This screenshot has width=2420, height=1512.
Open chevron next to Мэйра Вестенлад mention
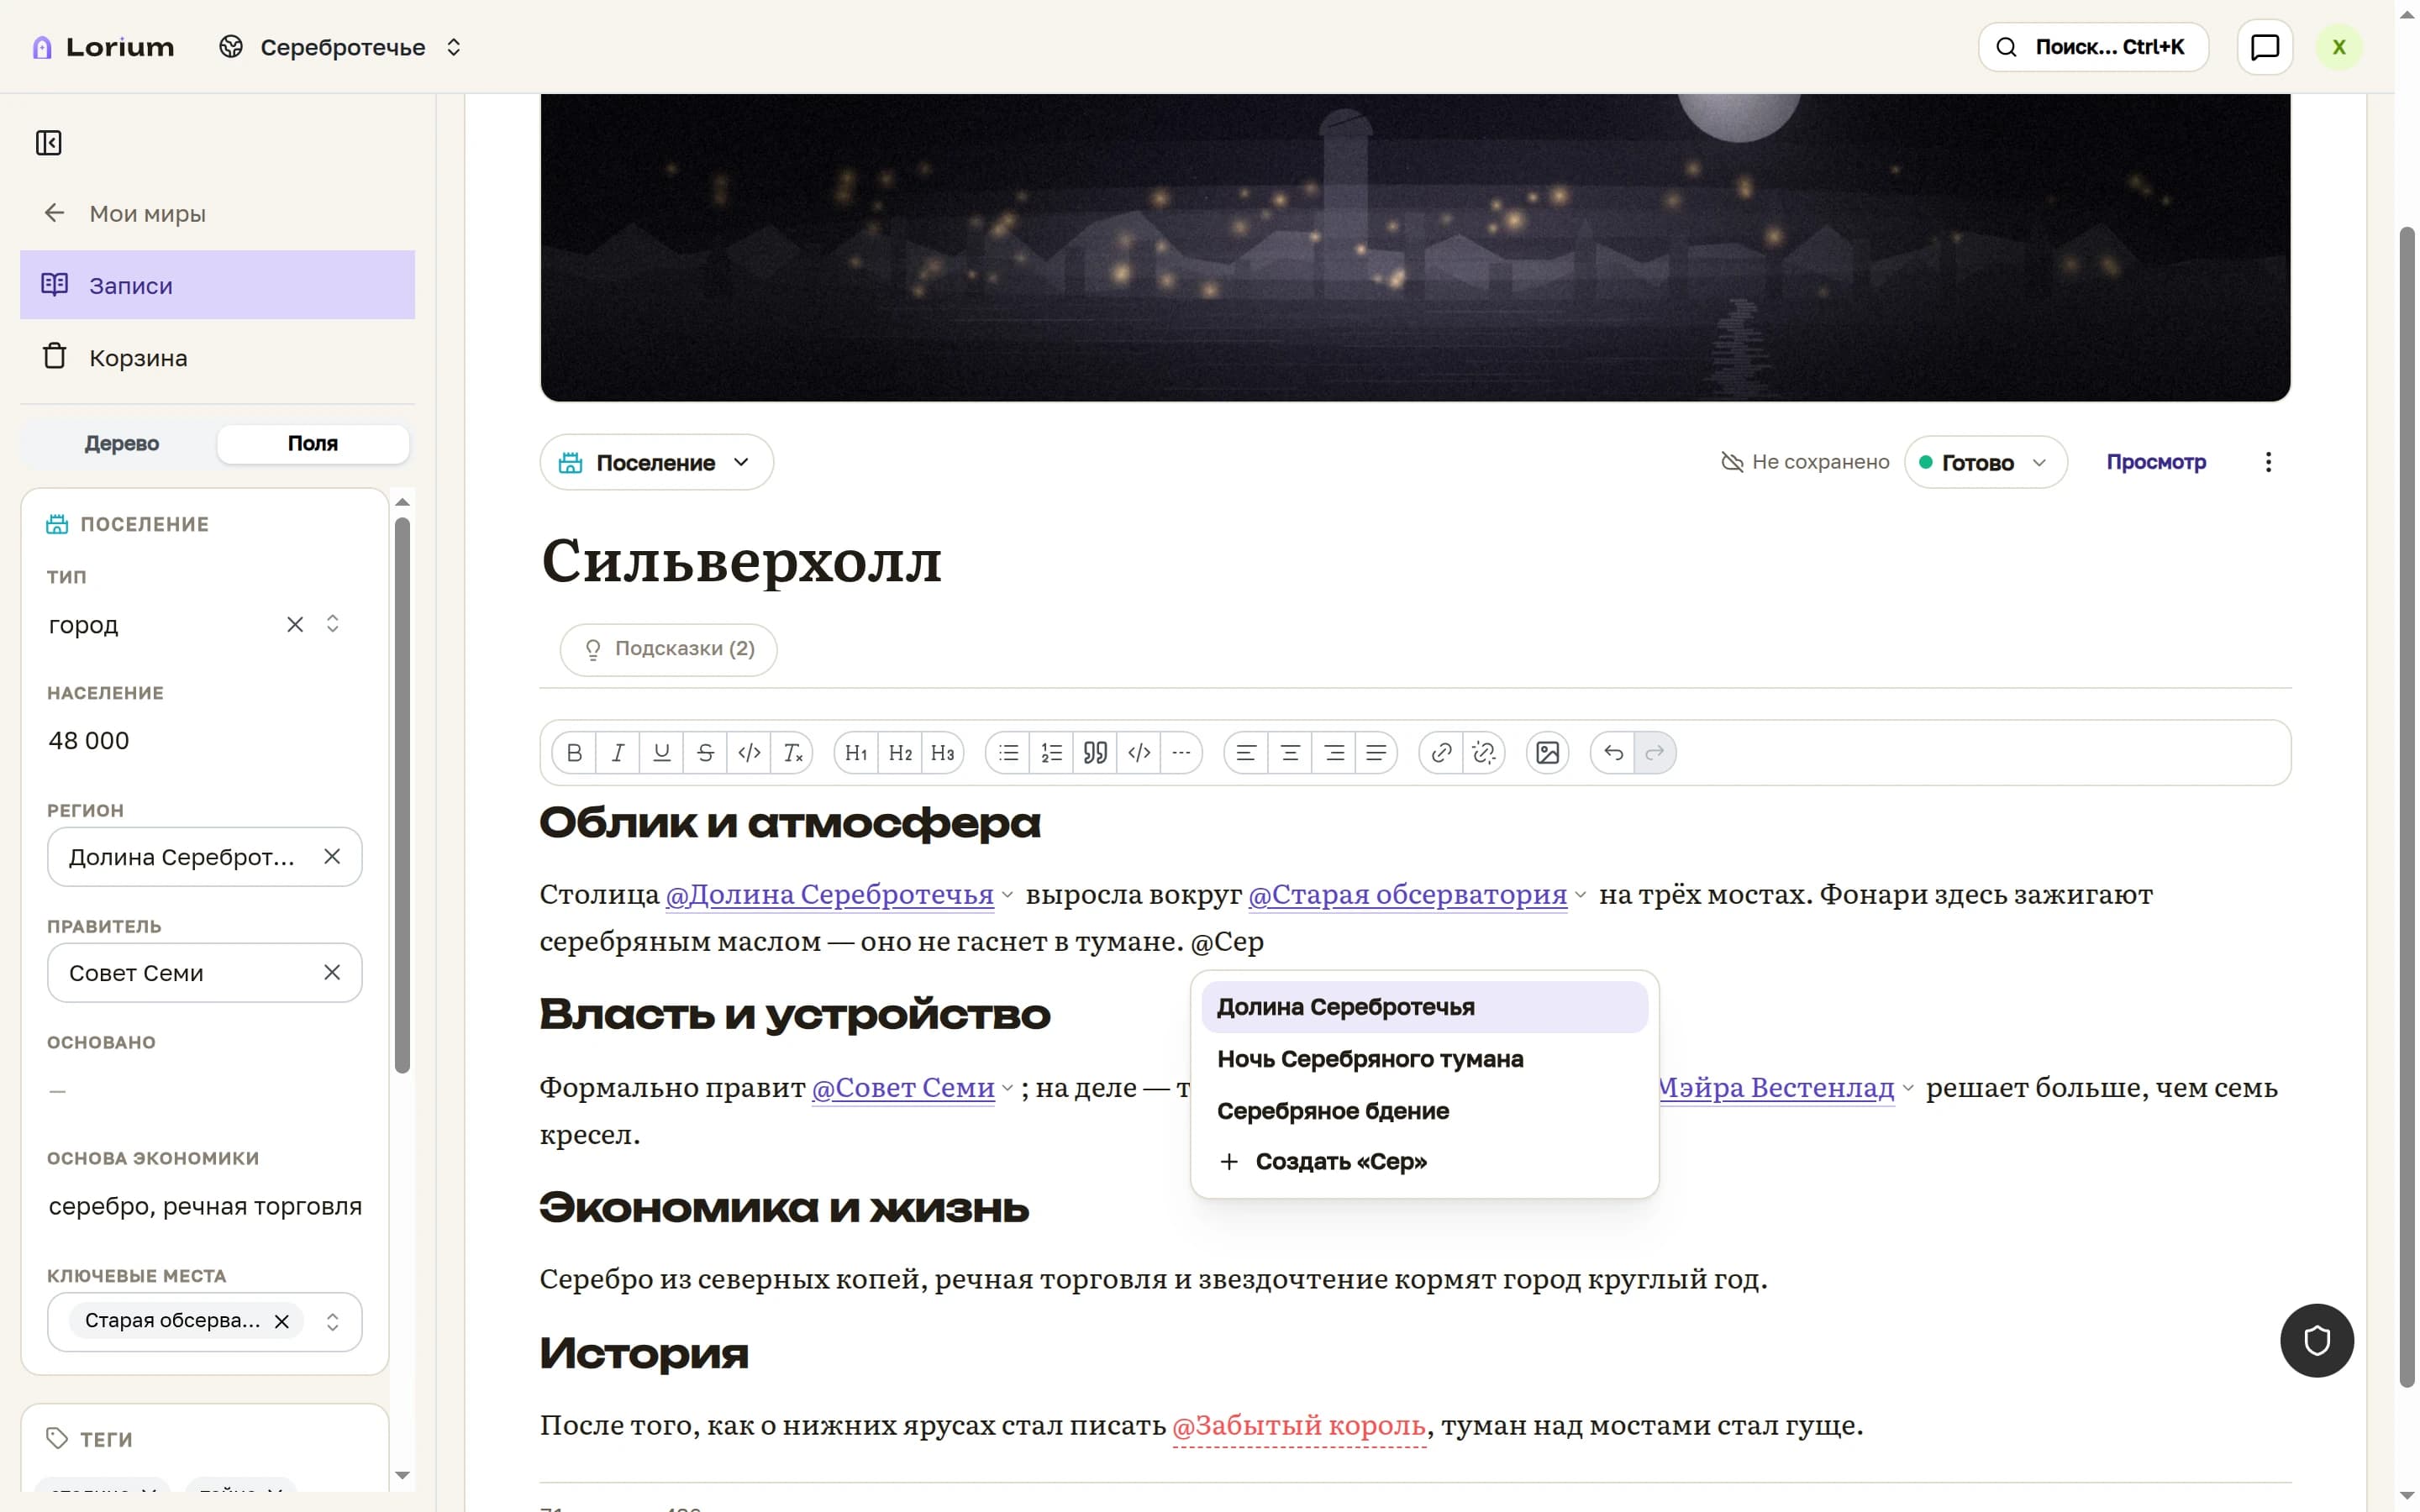pos(1907,1088)
